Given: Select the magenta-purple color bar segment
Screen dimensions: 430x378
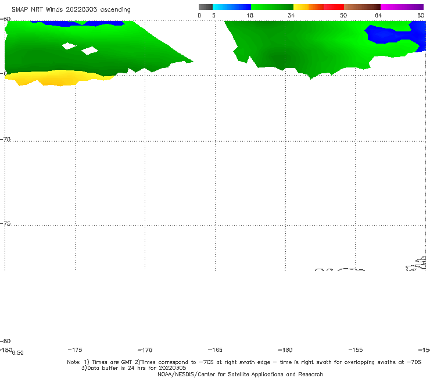Looking at the screenshot, I should [x=402, y=7].
